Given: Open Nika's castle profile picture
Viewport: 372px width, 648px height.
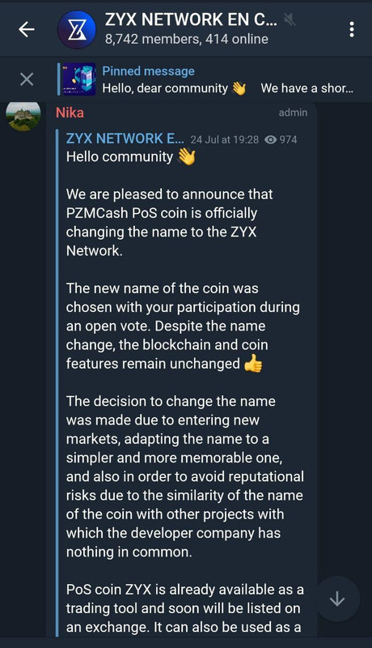Looking at the screenshot, I should [x=23, y=115].
